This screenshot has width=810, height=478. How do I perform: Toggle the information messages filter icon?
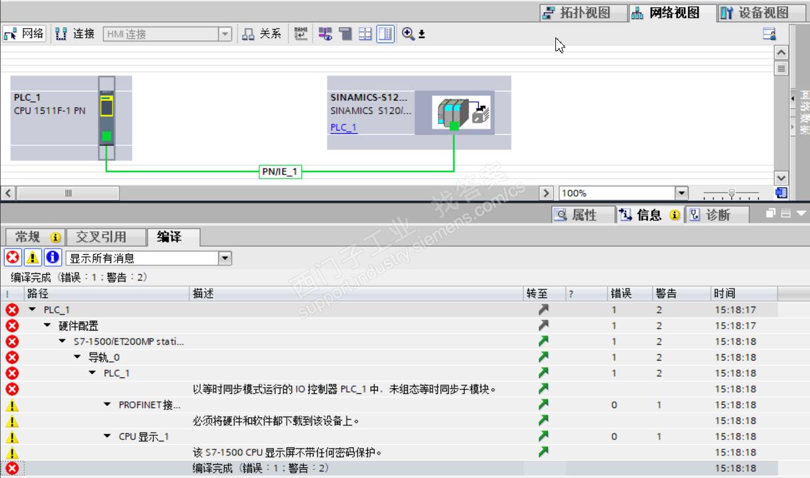pos(53,258)
